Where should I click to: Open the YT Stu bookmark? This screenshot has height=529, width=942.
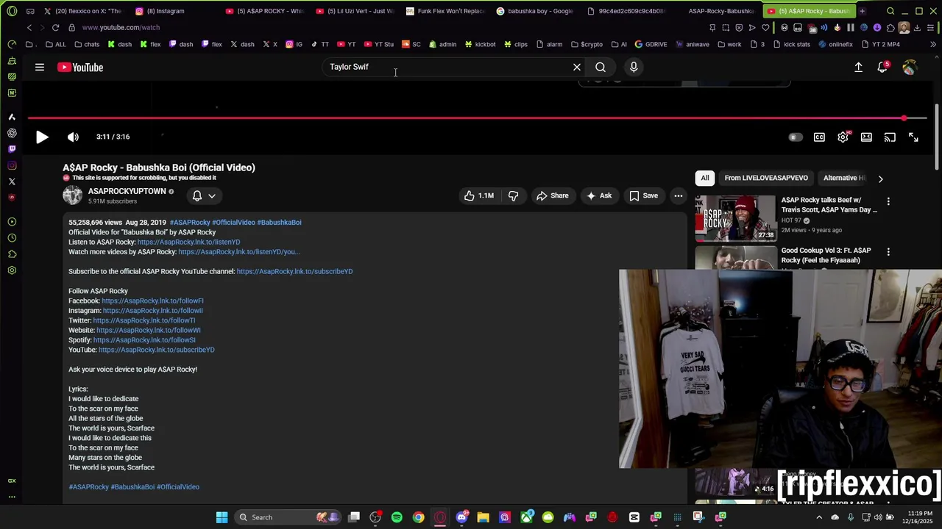coord(378,44)
